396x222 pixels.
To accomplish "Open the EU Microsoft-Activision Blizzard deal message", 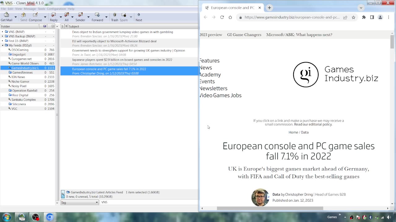I will 129,43.
